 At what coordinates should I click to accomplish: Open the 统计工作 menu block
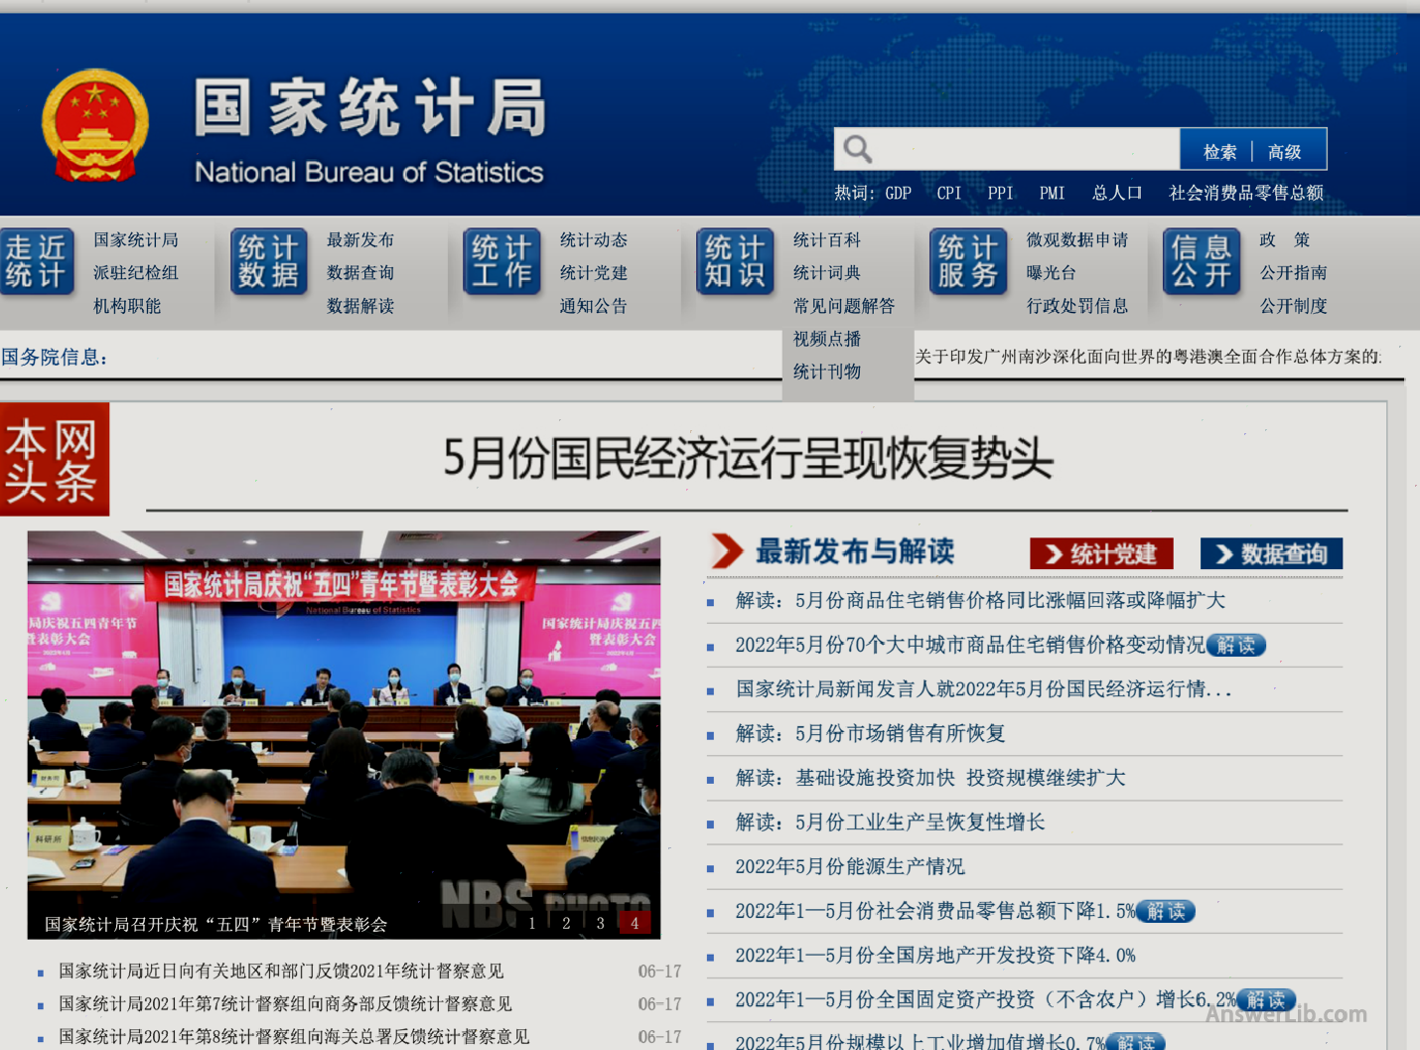pyautogui.click(x=502, y=261)
